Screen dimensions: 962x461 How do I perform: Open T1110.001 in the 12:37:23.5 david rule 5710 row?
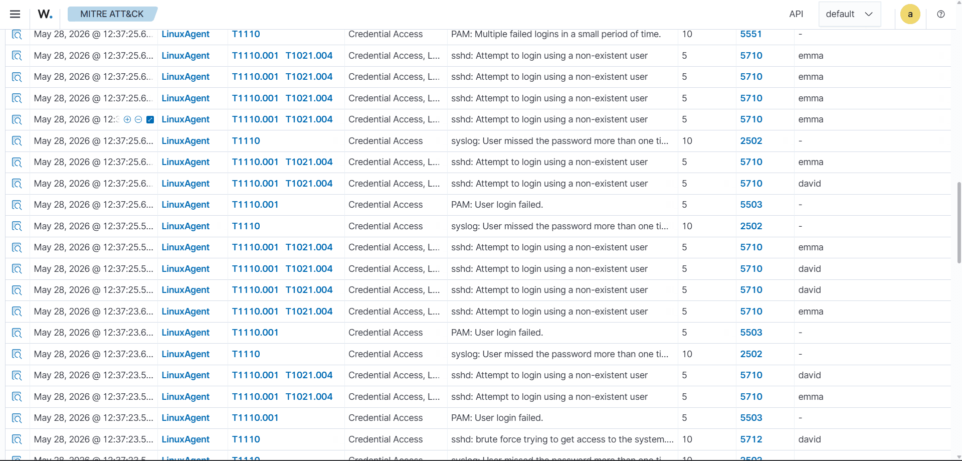coord(255,375)
